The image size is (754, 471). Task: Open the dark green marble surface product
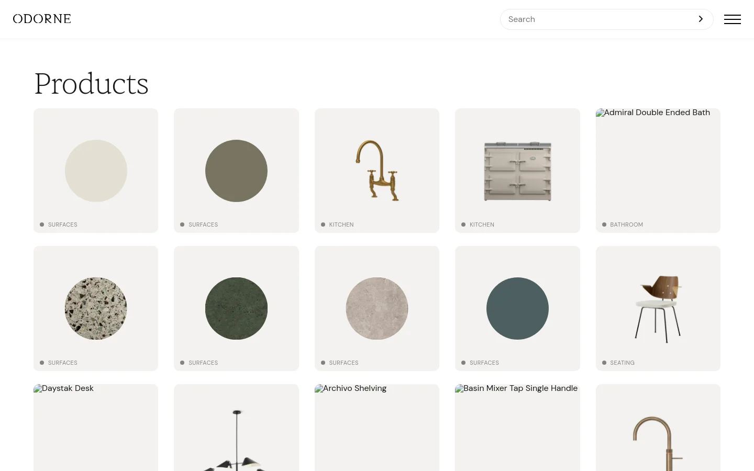236,308
